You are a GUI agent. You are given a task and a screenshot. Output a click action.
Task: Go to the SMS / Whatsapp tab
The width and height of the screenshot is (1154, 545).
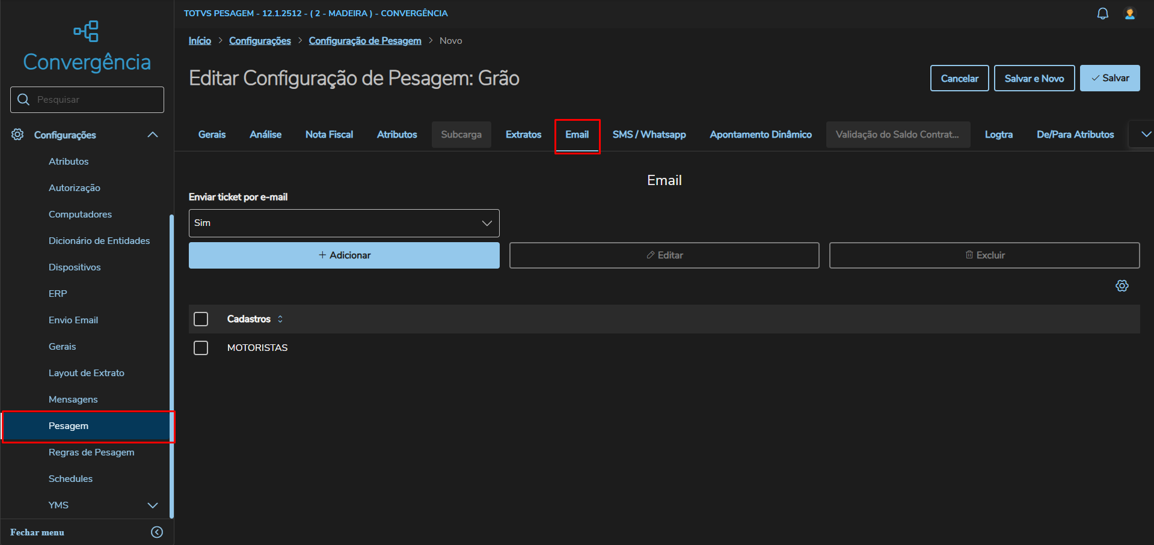click(x=649, y=135)
